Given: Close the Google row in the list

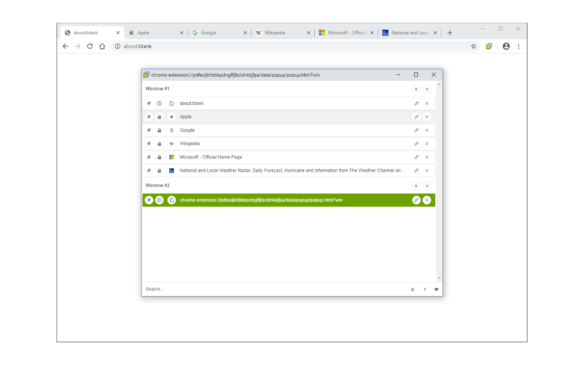Looking at the screenshot, I should [427, 130].
